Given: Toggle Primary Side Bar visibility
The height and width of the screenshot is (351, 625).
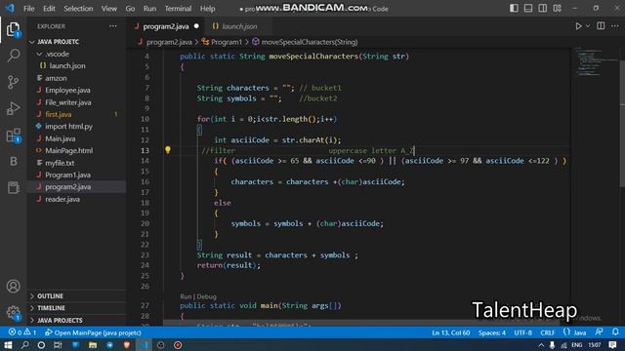Looking at the screenshot, I should coord(514,8).
